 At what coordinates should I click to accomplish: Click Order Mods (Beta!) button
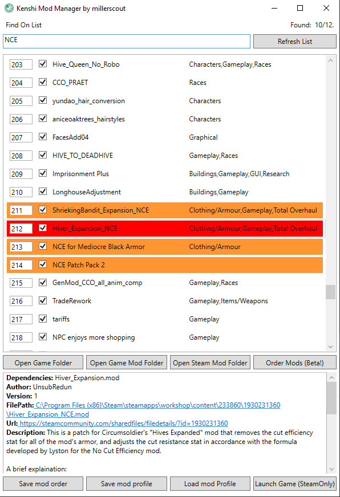coord(294,362)
